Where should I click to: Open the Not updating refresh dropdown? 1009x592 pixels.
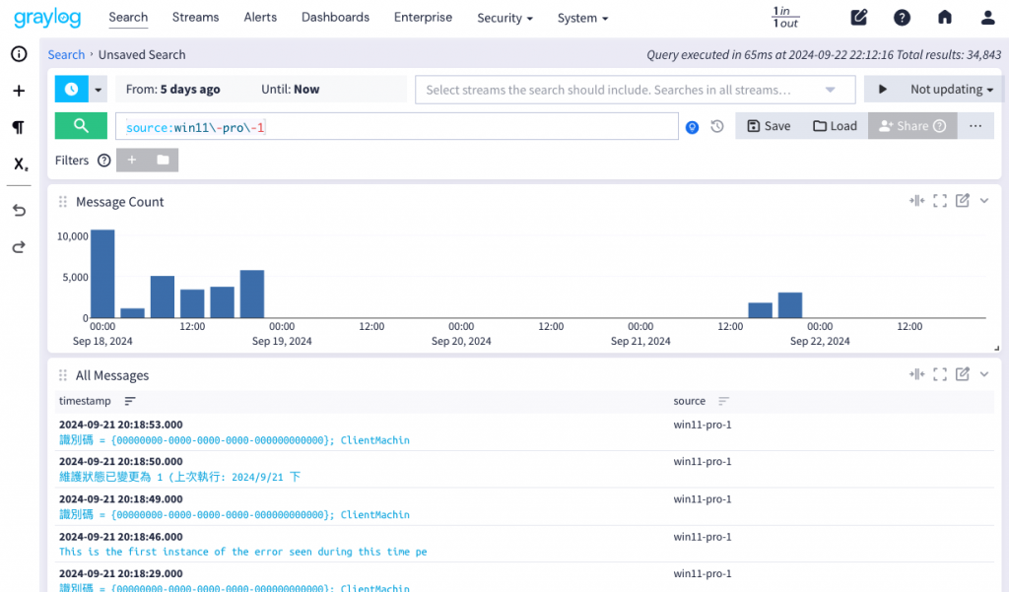pyautogui.click(x=951, y=90)
